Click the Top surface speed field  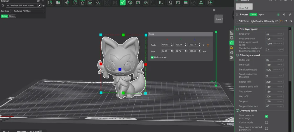point(274,91)
